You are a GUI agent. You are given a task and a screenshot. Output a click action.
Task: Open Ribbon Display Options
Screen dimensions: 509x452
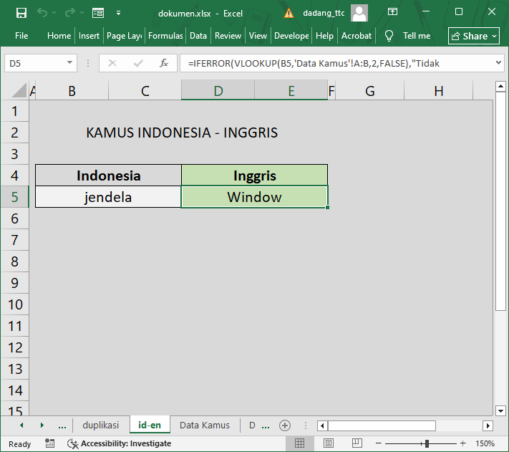(x=392, y=12)
